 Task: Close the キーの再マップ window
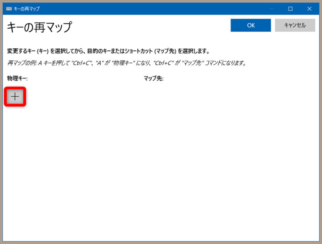(309, 9)
